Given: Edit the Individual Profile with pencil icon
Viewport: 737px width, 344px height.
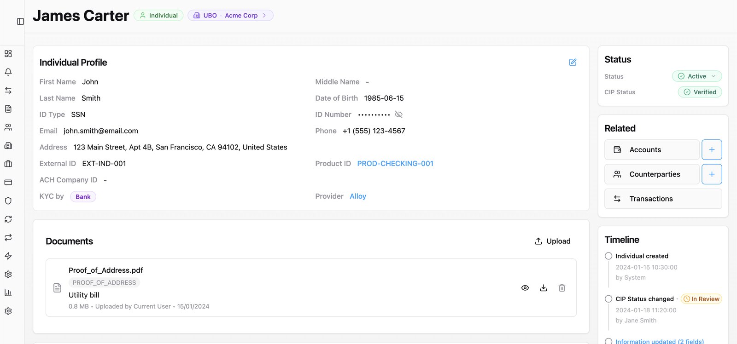Looking at the screenshot, I should pos(573,62).
